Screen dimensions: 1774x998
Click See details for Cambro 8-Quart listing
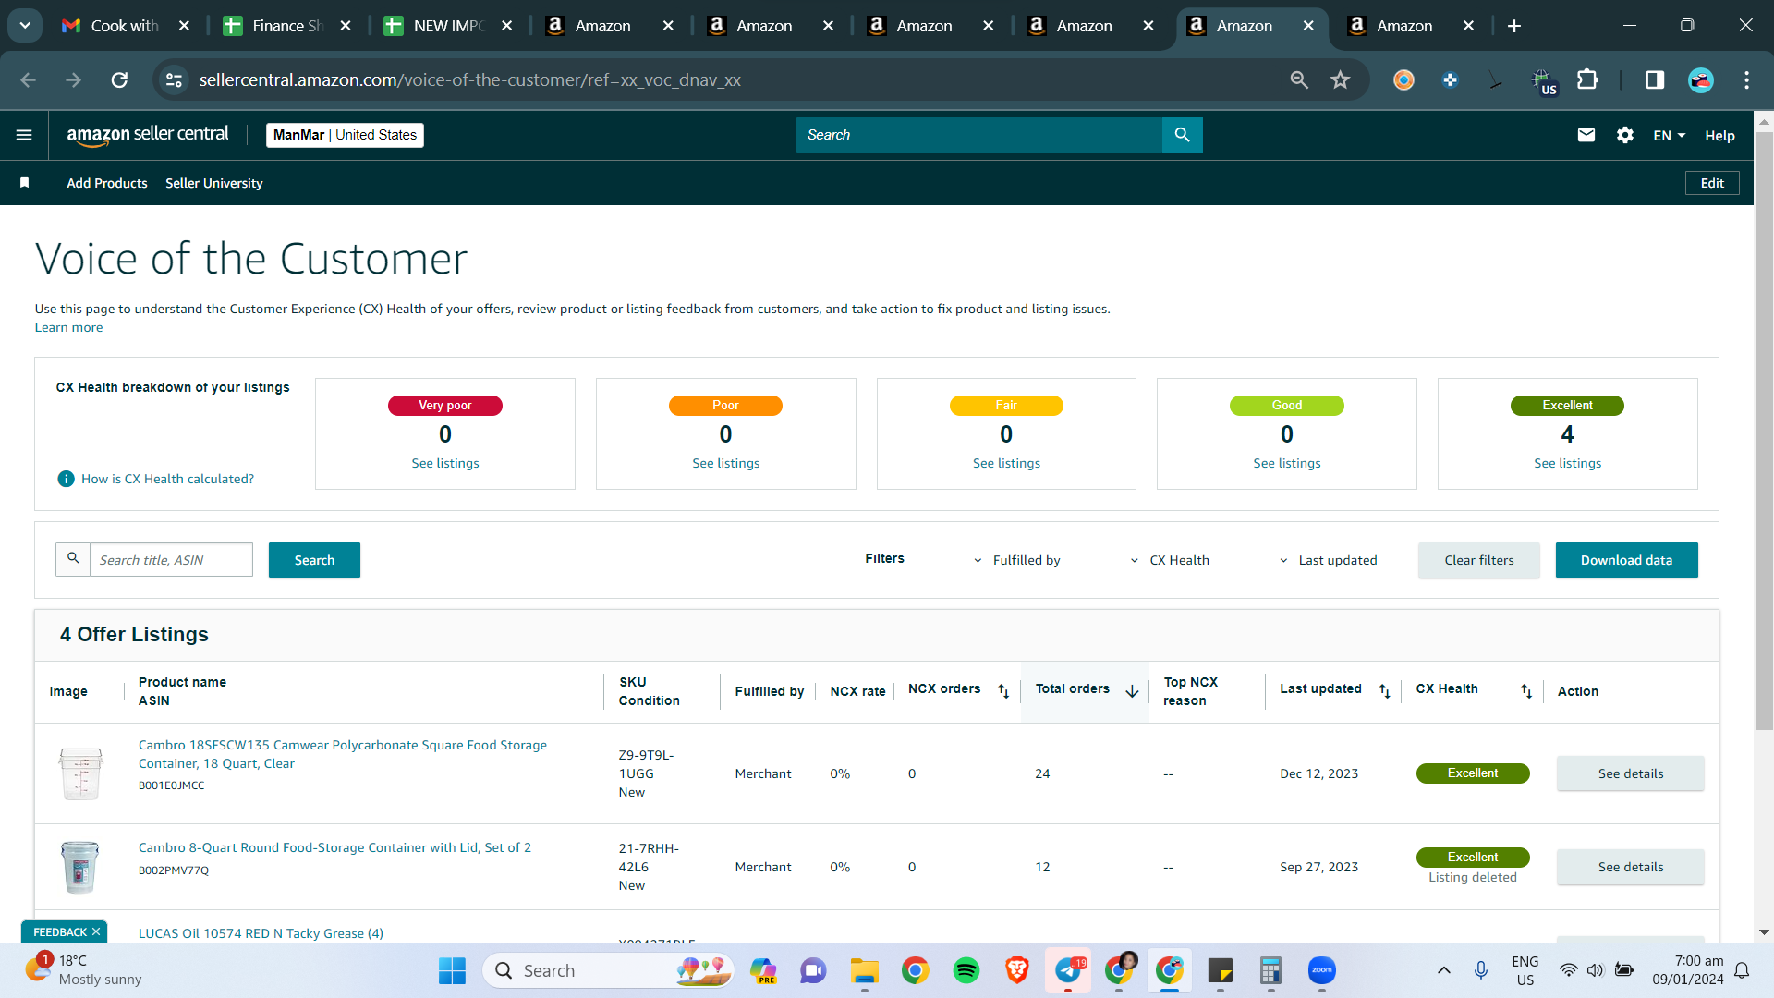pos(1631,867)
